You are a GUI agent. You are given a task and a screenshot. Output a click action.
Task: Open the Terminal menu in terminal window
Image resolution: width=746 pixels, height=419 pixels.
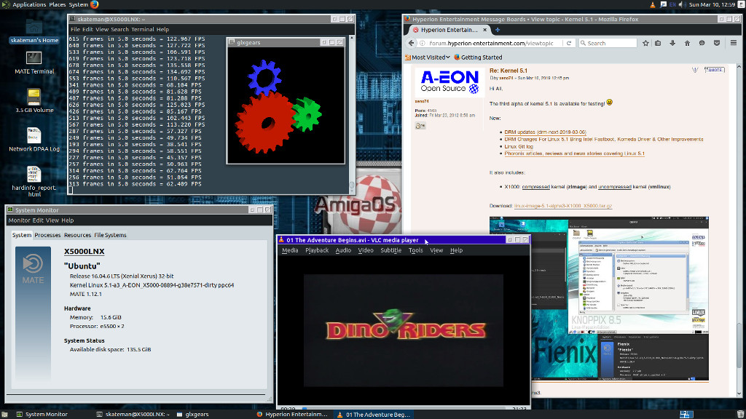tap(142, 29)
